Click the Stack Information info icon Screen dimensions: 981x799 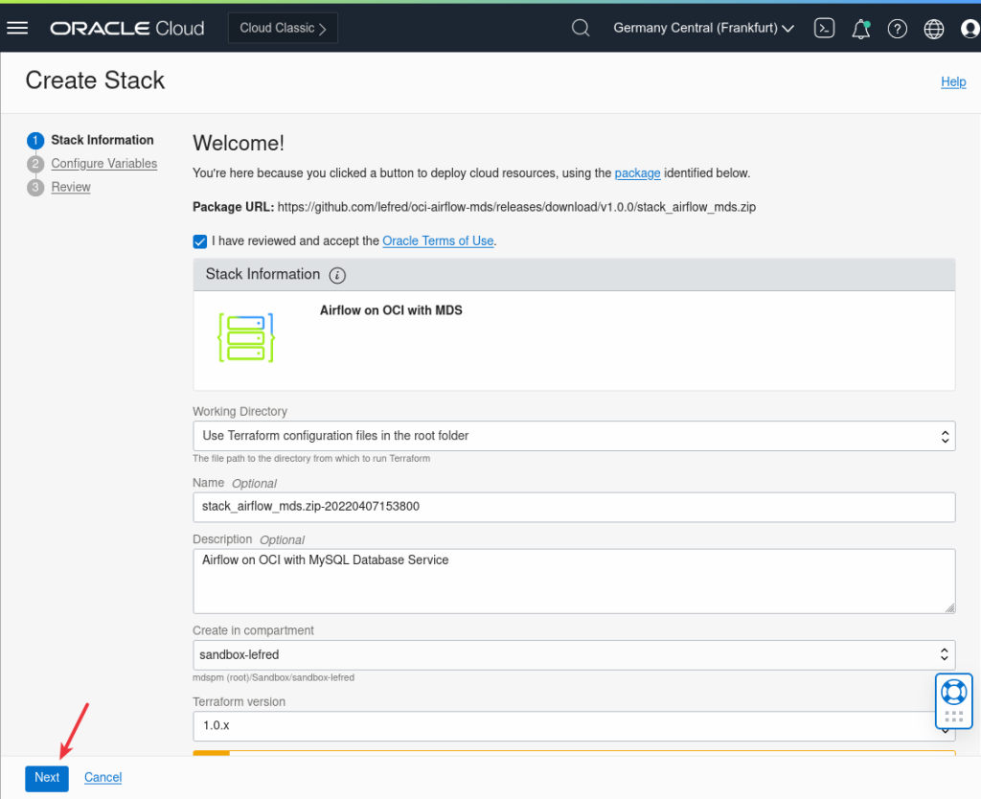pyautogui.click(x=337, y=275)
